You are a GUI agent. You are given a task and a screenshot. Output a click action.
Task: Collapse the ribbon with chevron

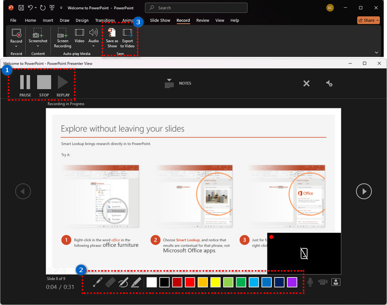pos(376,52)
